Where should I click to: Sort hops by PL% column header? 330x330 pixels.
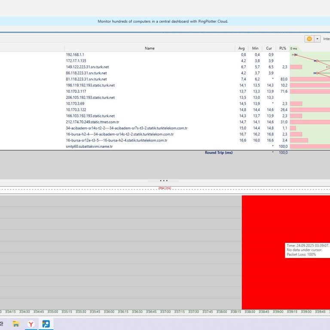[x=282, y=48]
